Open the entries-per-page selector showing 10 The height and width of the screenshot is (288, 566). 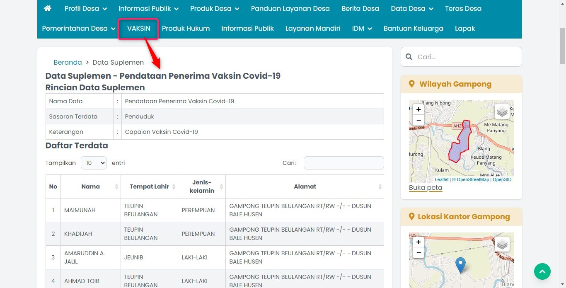[x=94, y=162]
